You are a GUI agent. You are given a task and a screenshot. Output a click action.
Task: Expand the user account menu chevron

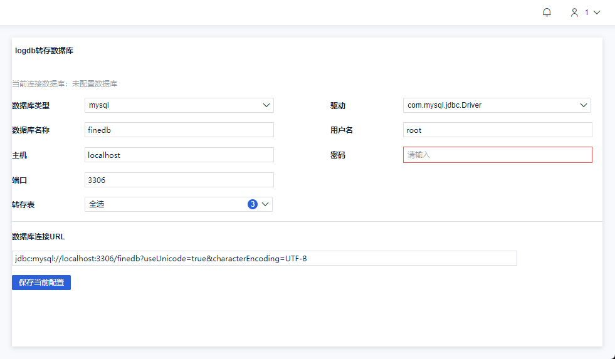[x=596, y=13]
